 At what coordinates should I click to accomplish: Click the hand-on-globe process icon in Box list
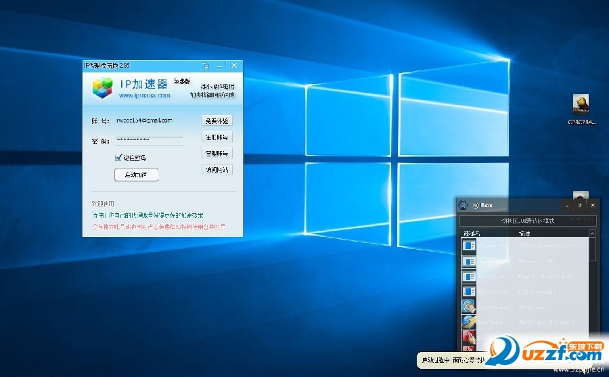coord(469,307)
